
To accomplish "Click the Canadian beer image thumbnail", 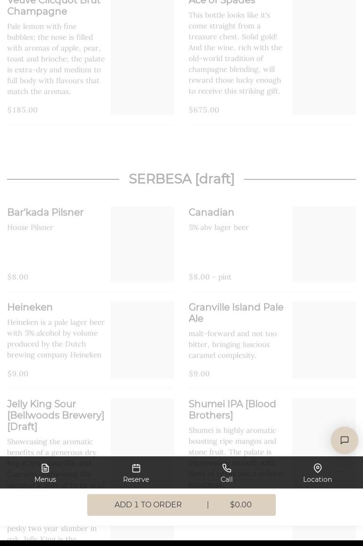I will tap(324, 244).
